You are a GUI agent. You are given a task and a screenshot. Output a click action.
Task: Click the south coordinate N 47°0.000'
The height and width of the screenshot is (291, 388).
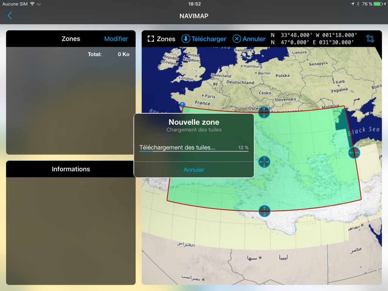[289, 42]
